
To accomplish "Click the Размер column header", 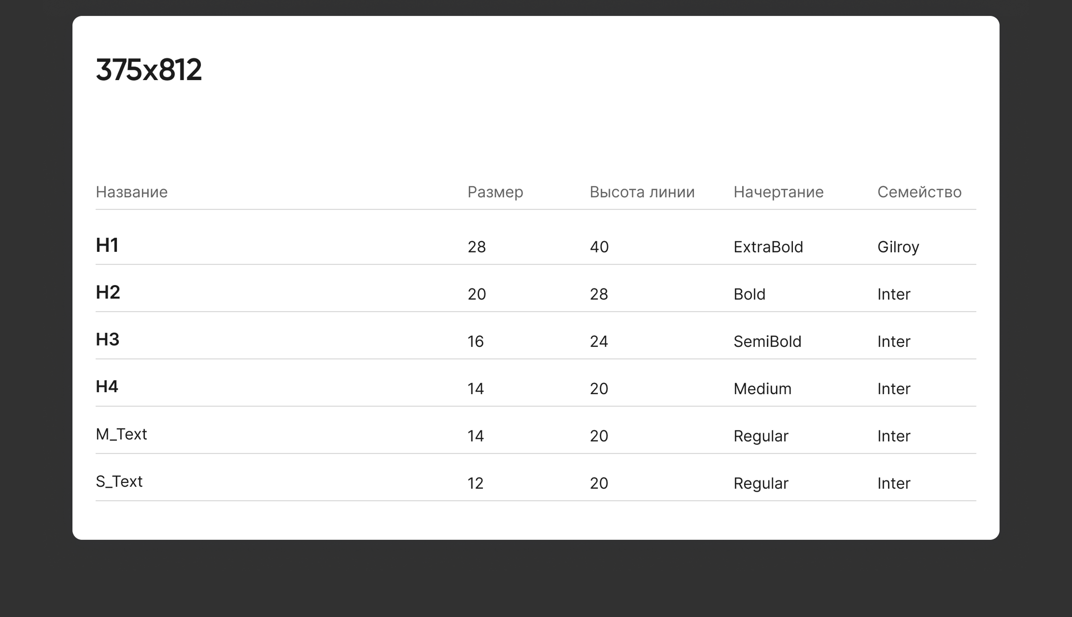I will tap(495, 192).
